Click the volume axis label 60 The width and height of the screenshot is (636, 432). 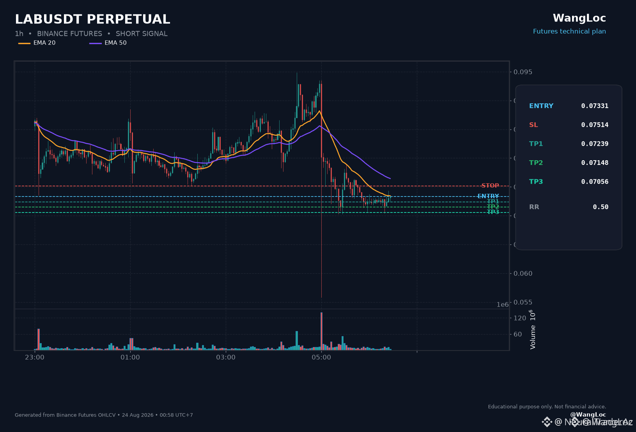518,334
